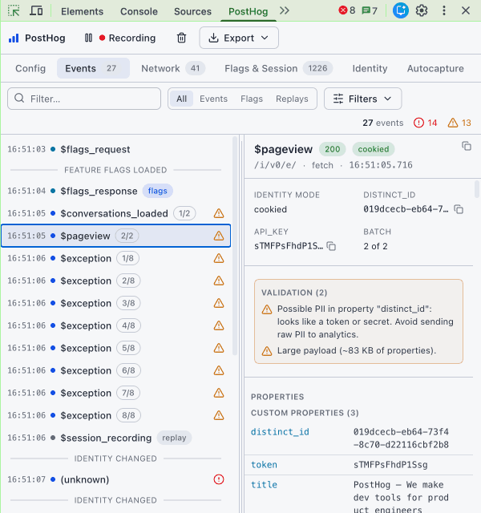The height and width of the screenshot is (513, 481).
Task: Open the Autocapture tab
Action: click(x=435, y=68)
